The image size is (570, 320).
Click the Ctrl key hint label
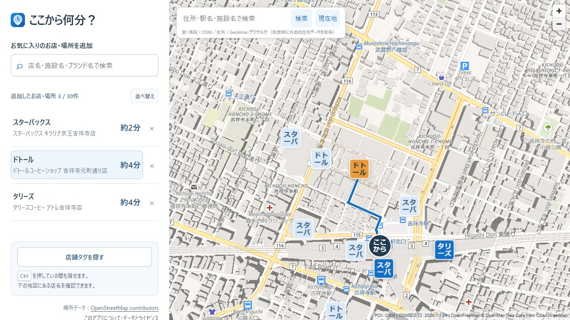click(x=24, y=276)
